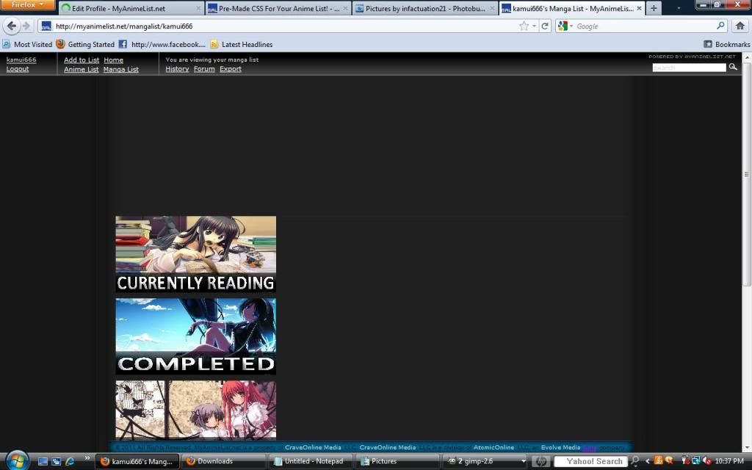Open the Windows Start menu

[18, 461]
